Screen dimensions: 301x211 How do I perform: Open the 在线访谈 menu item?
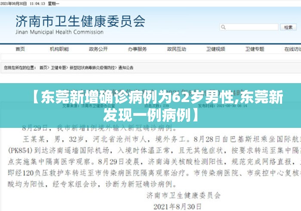[x=293, y=49]
